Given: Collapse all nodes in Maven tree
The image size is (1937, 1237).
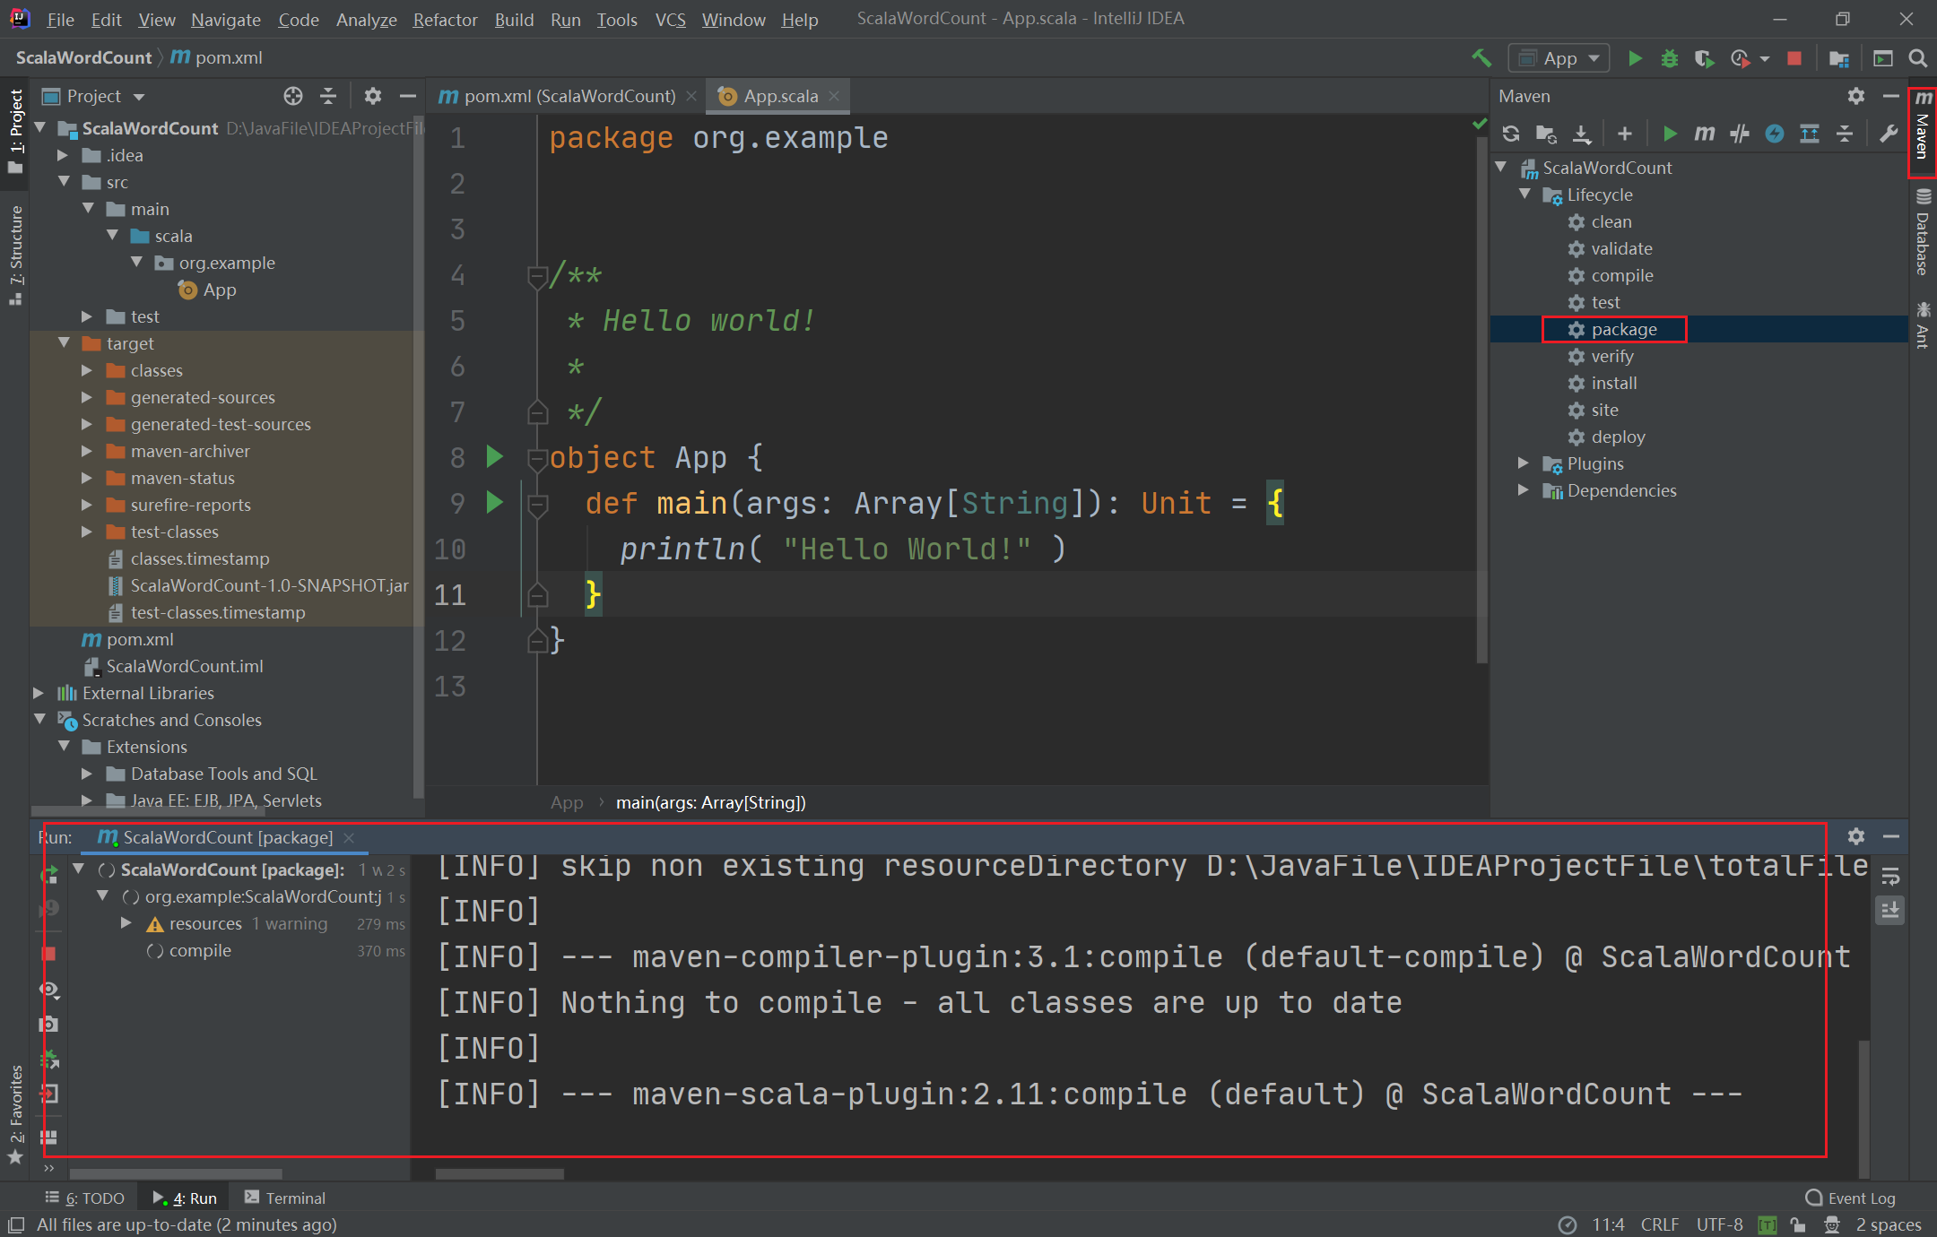Looking at the screenshot, I should (1845, 134).
